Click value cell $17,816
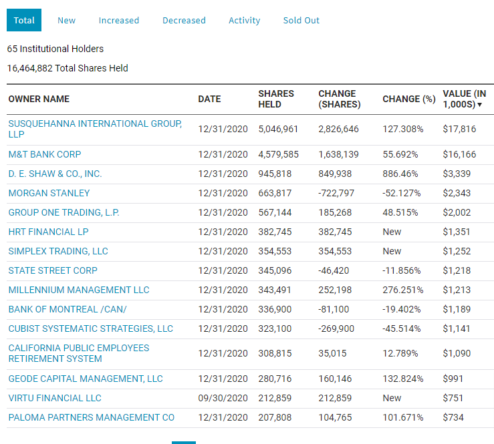The width and height of the screenshot is (494, 444). (459, 129)
